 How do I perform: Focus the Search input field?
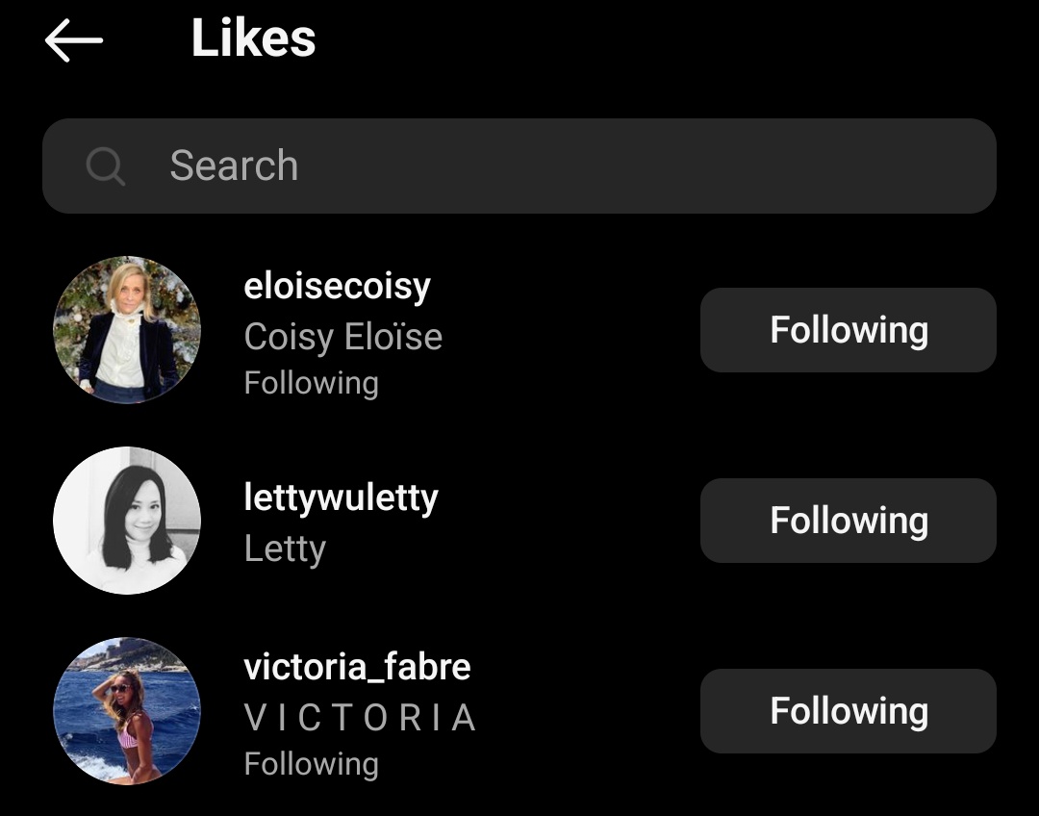tap(519, 166)
